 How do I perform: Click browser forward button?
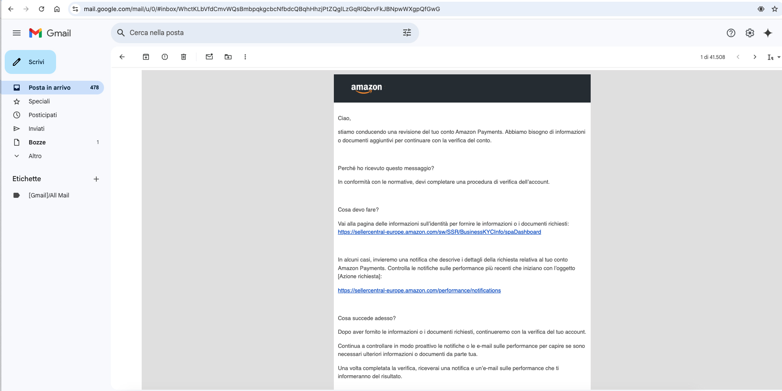(x=26, y=9)
